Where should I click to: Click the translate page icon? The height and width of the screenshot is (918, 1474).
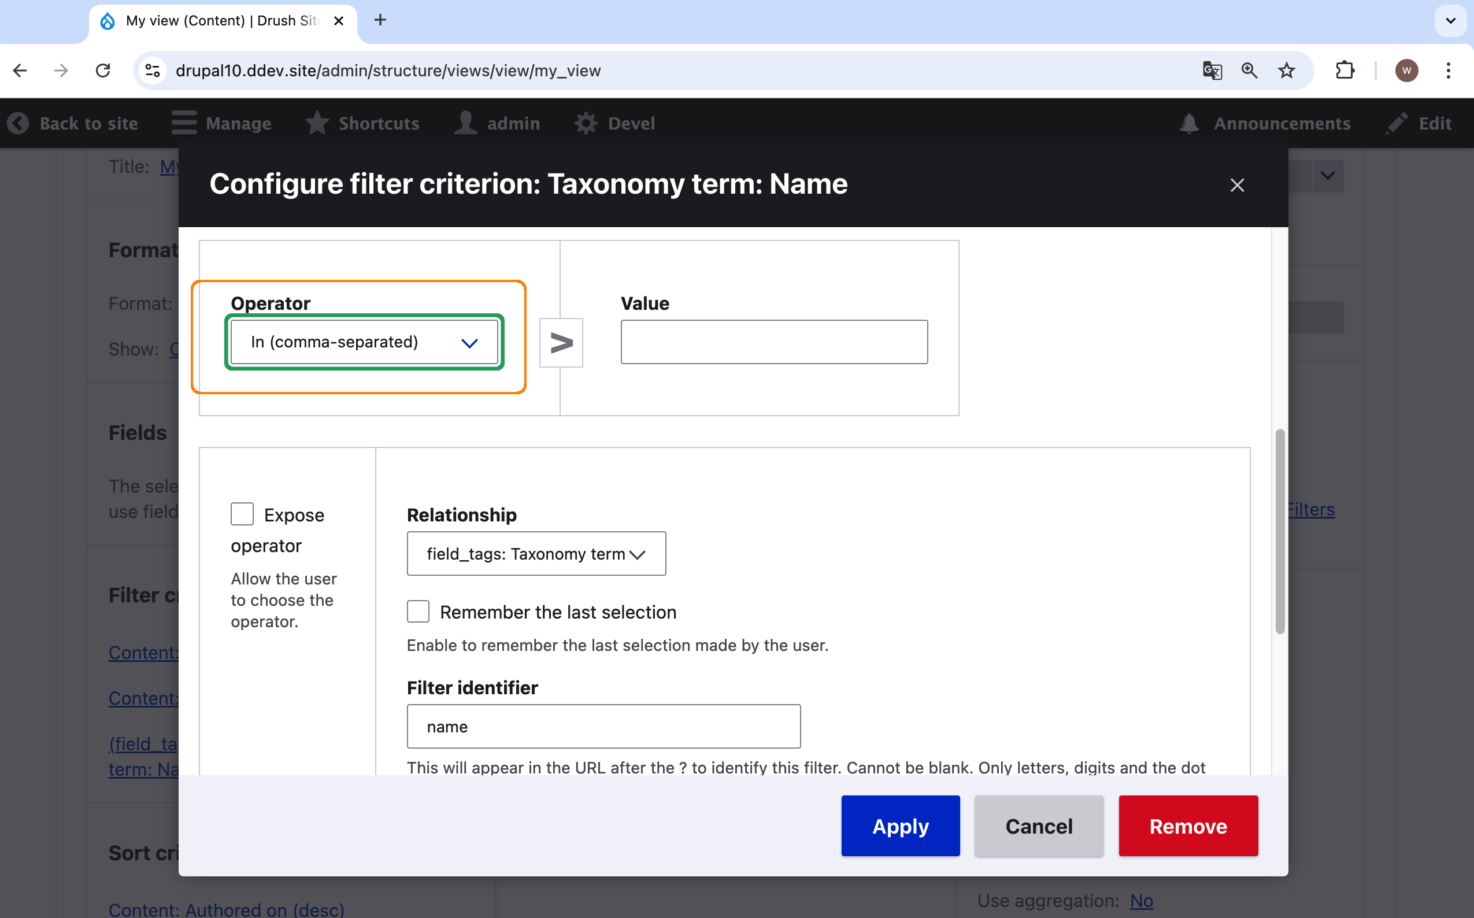point(1212,71)
